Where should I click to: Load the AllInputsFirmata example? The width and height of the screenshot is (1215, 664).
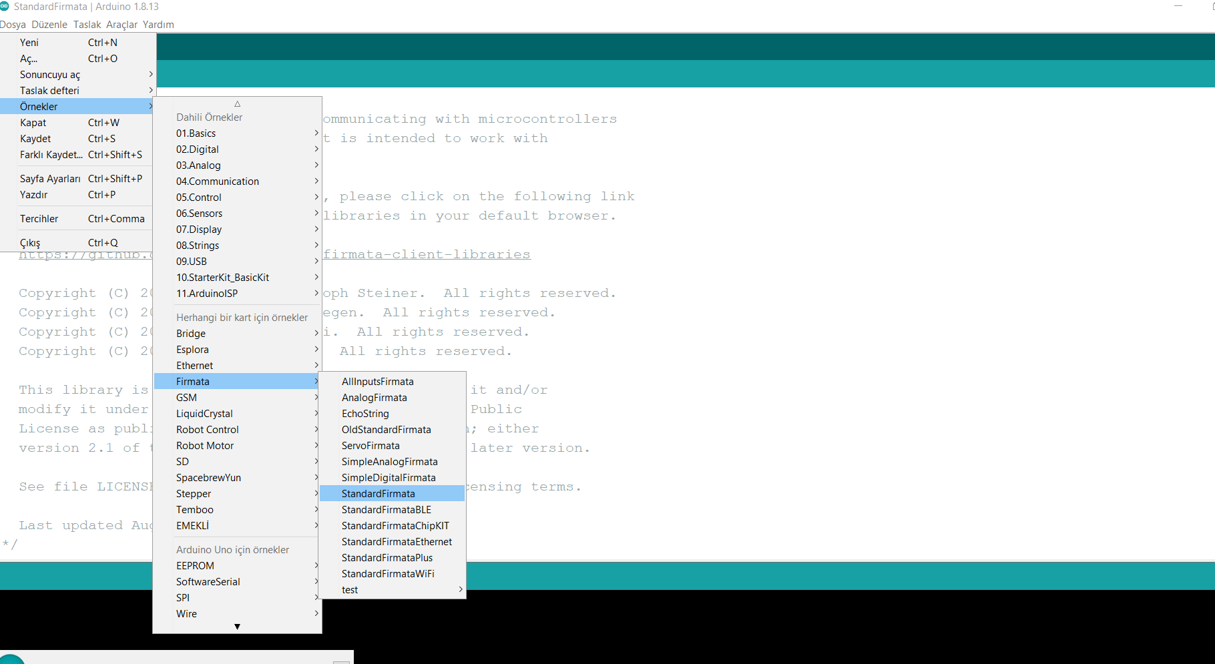[393, 382]
